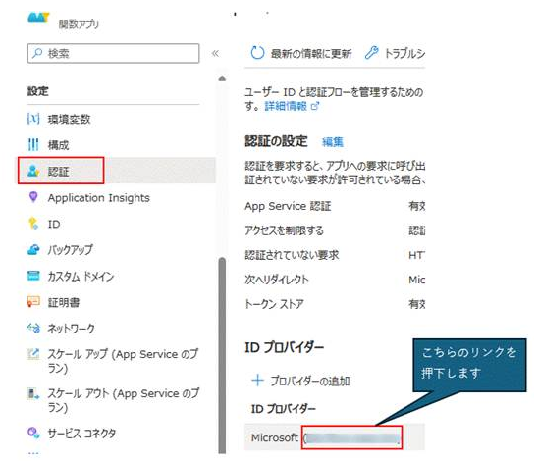The image size is (539, 461).
Task: Focus the 検索 search field
Action: click(113, 53)
